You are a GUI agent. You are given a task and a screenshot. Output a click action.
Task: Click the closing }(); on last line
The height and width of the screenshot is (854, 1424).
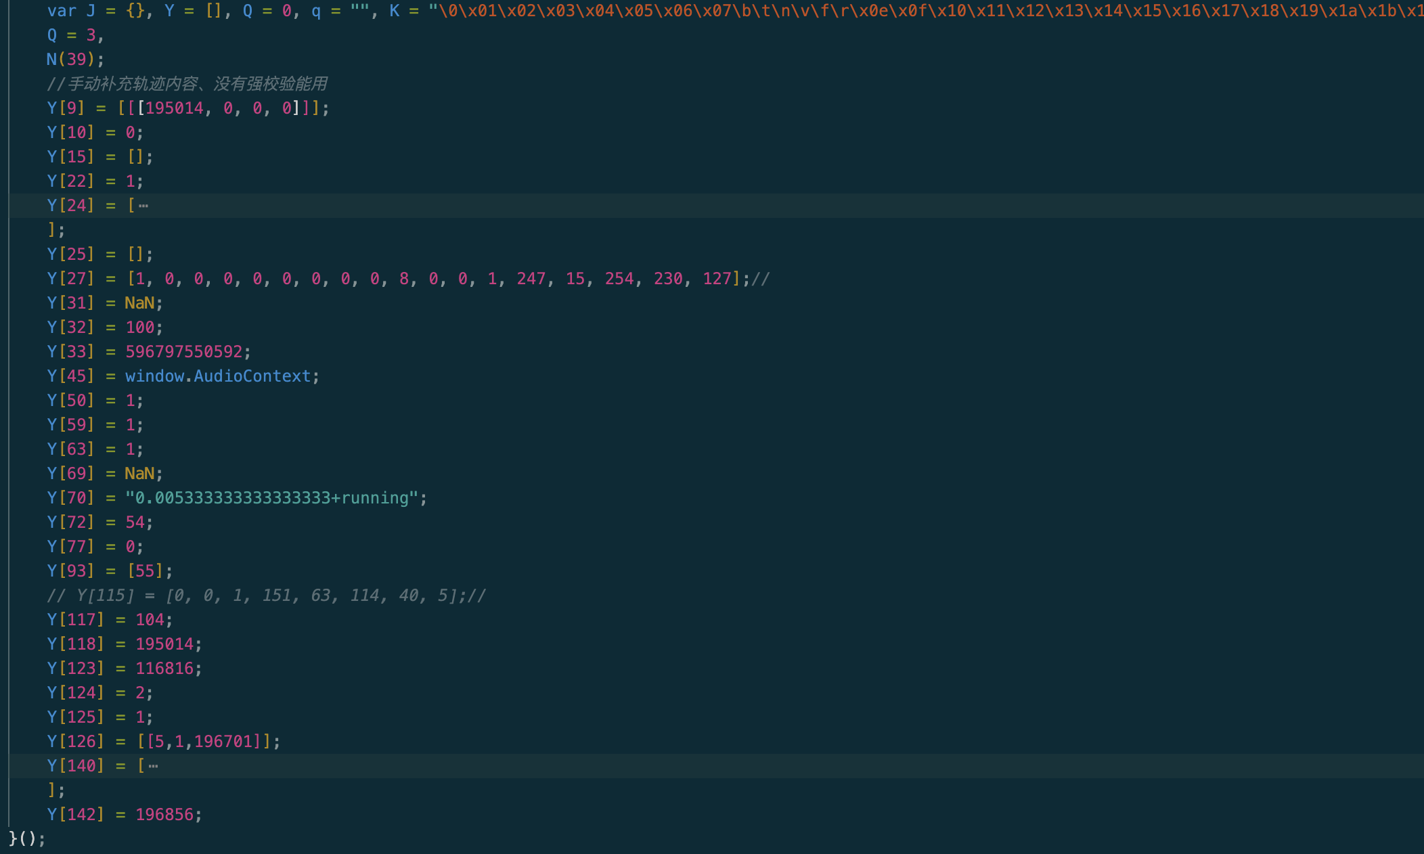pos(27,839)
